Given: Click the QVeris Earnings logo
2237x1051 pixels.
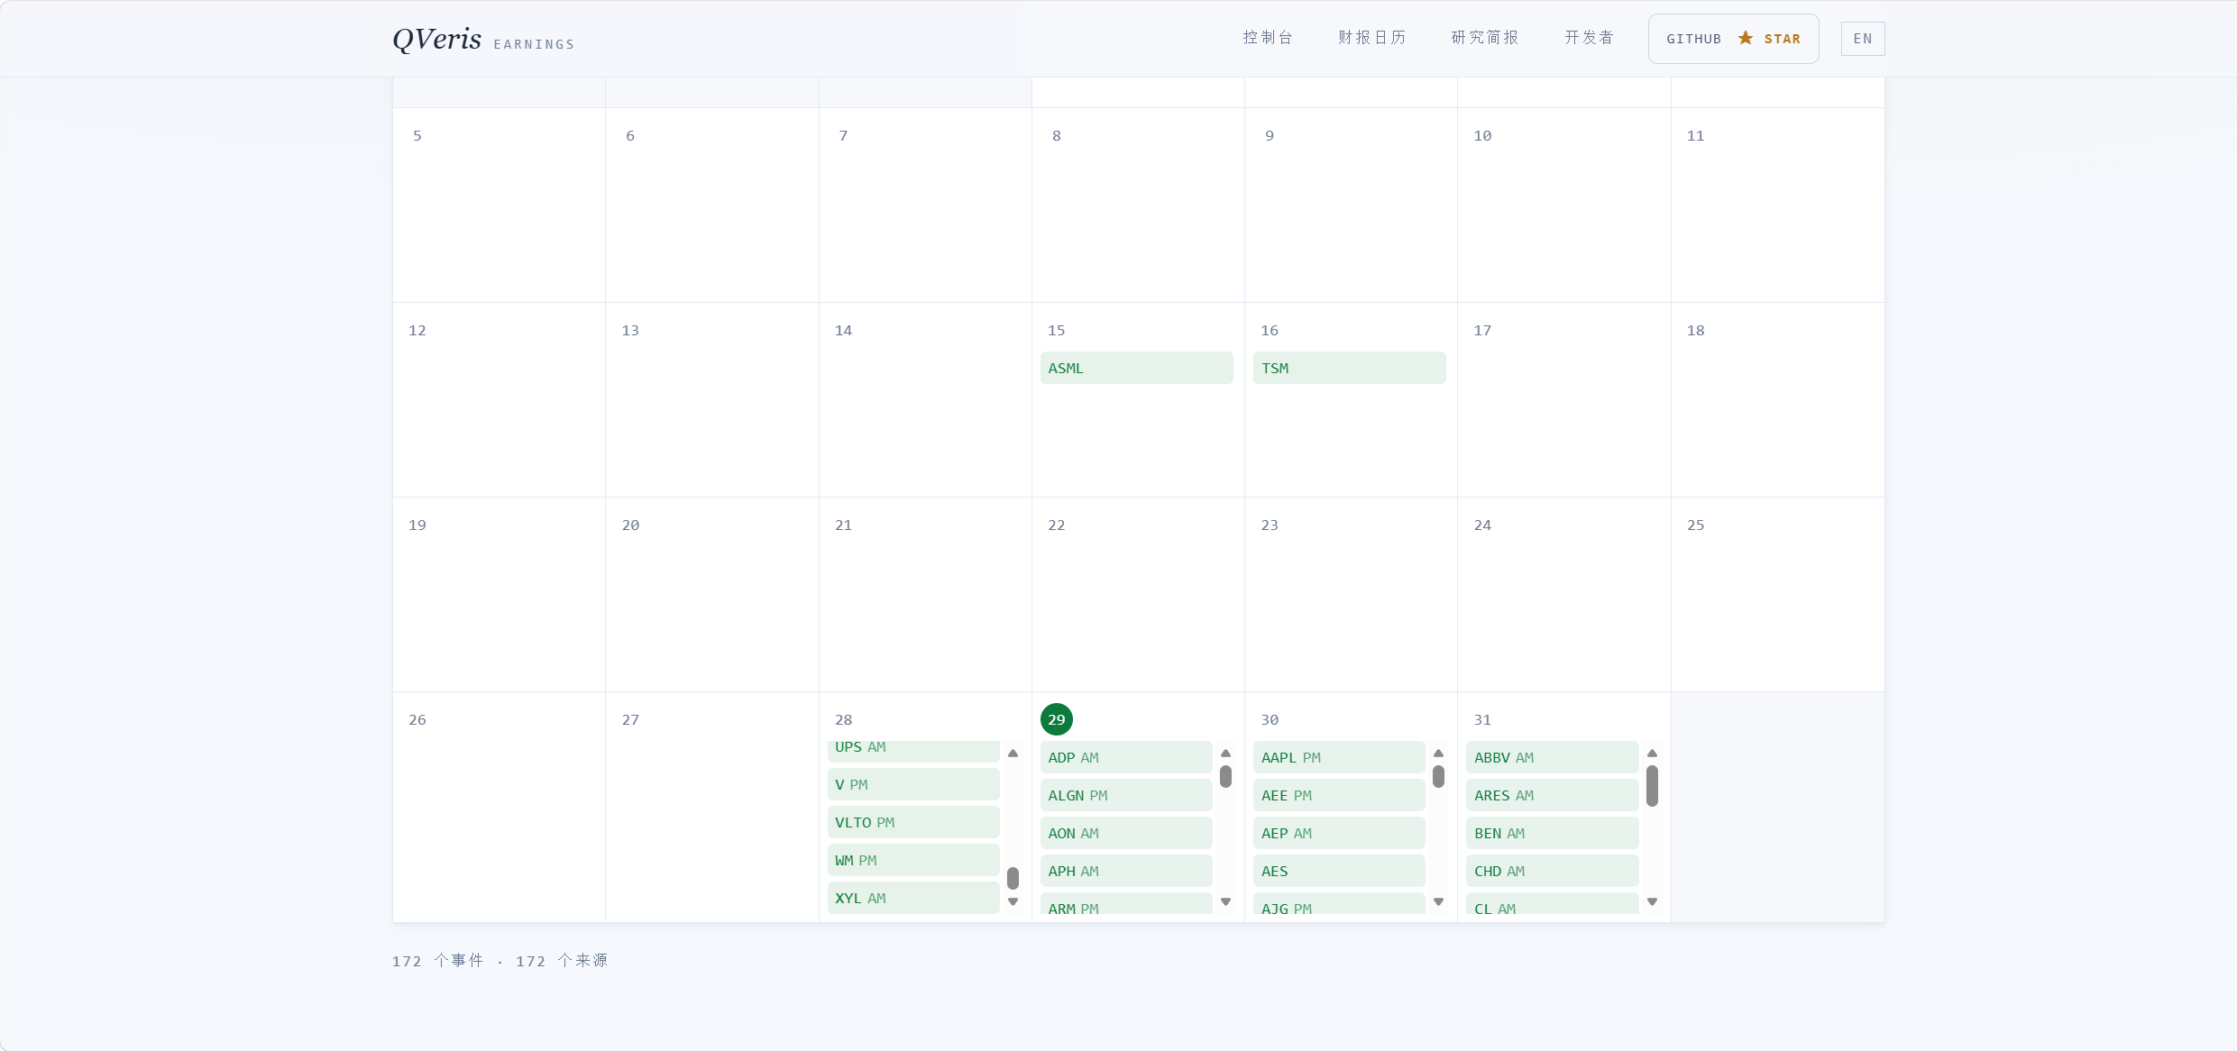Looking at the screenshot, I should click(483, 39).
